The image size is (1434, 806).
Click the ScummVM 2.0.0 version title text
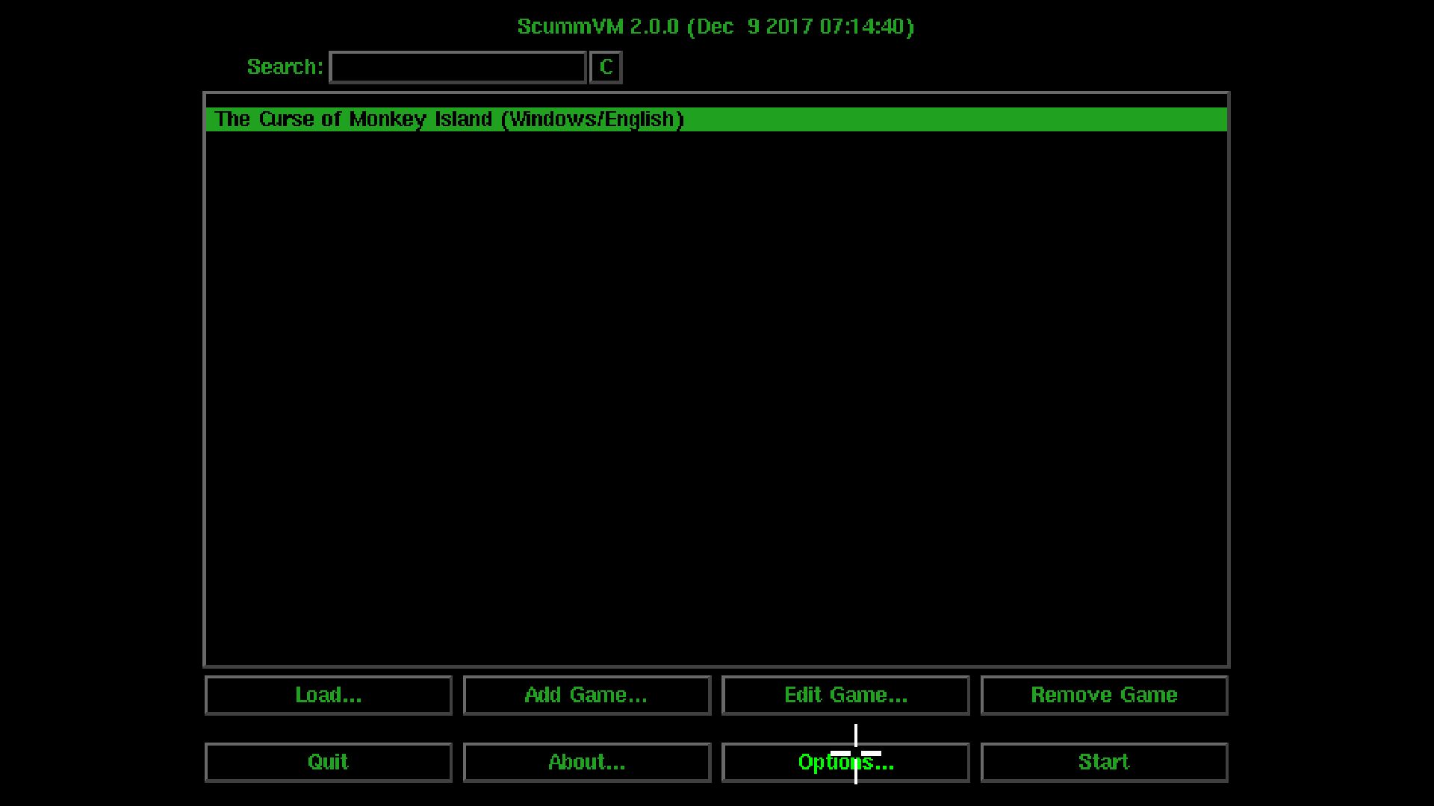point(716,27)
